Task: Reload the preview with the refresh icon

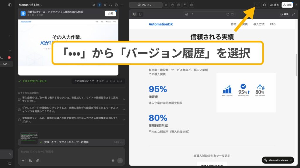Action: point(232,14)
